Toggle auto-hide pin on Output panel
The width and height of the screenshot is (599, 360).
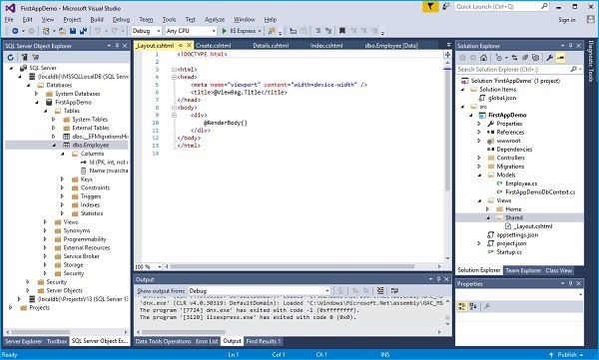(438, 279)
